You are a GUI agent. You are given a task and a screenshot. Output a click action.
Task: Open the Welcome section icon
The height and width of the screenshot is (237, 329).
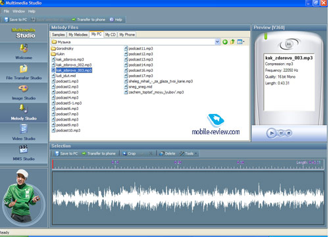pyautogui.click(x=24, y=48)
